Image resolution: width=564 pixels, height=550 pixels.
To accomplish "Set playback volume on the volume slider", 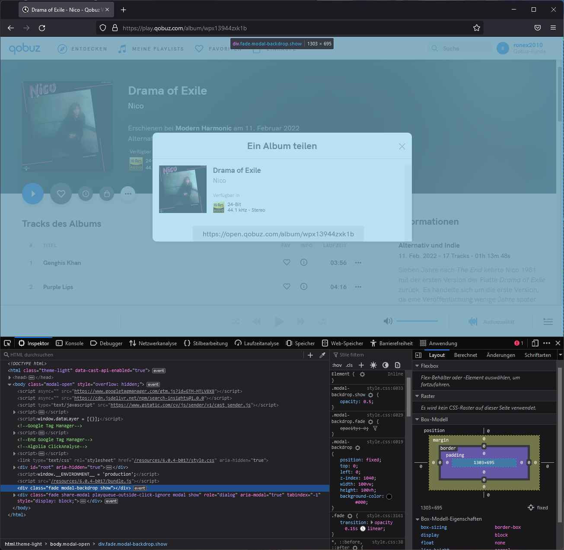I will tap(417, 321).
